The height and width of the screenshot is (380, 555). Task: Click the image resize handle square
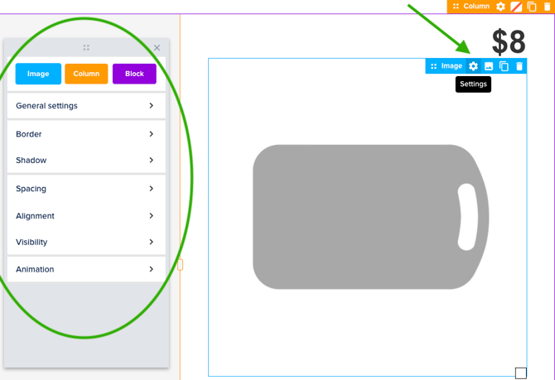coord(521,373)
